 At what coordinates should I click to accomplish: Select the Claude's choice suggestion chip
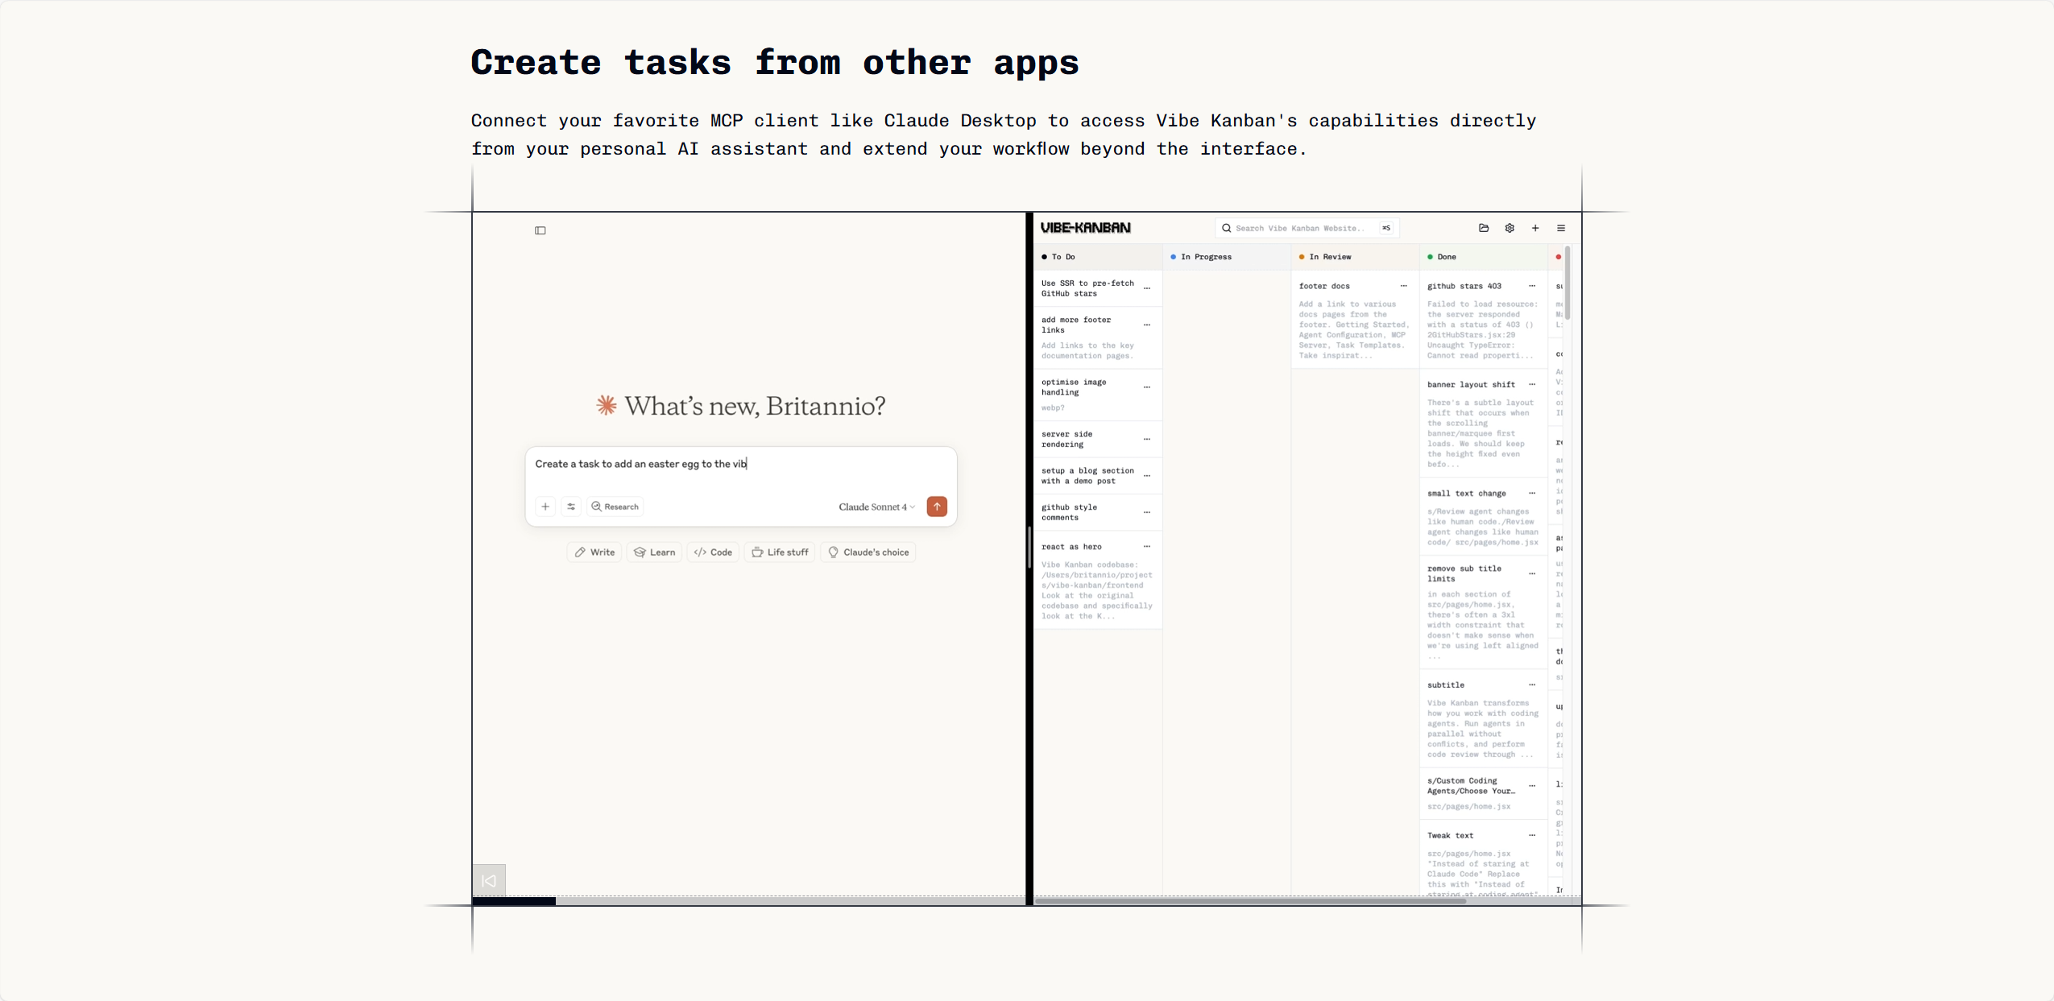pyautogui.click(x=868, y=552)
